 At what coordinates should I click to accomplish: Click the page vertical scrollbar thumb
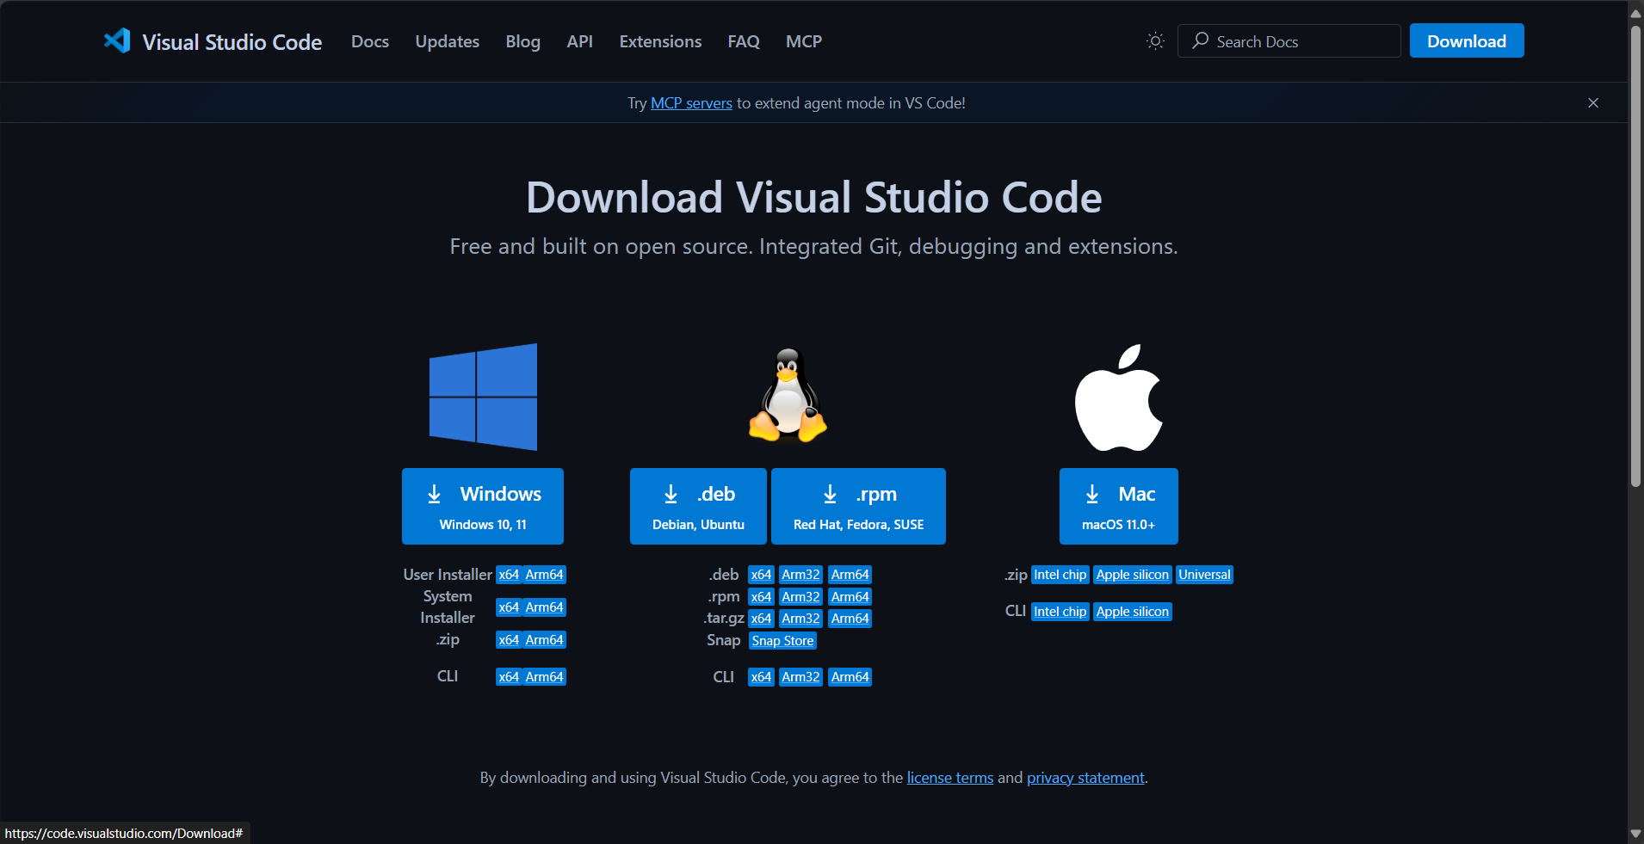click(1635, 258)
